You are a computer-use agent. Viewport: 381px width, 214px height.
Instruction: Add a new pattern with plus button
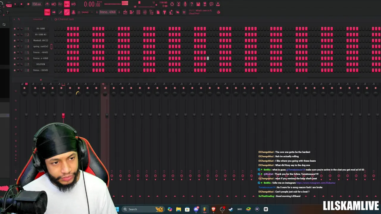coord(119,12)
